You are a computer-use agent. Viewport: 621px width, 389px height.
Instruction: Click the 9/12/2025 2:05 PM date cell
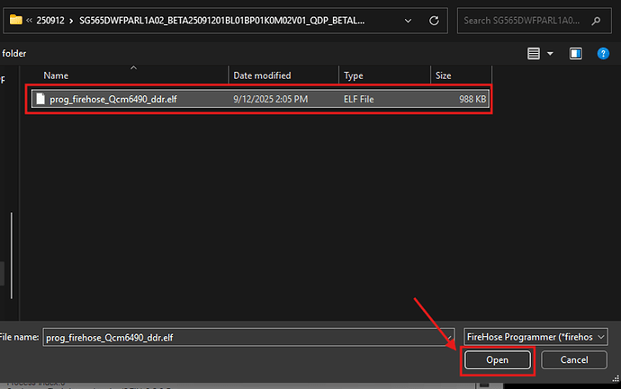click(271, 99)
